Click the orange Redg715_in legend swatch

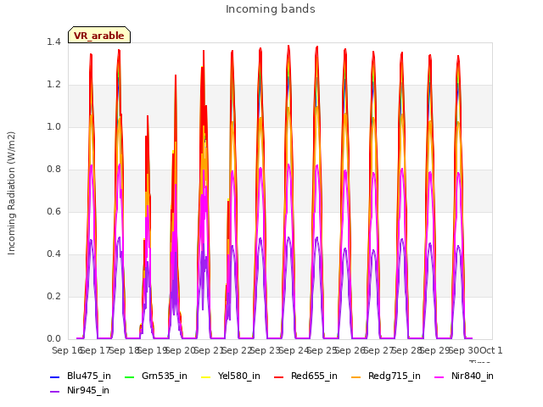pyautogui.click(x=356, y=376)
